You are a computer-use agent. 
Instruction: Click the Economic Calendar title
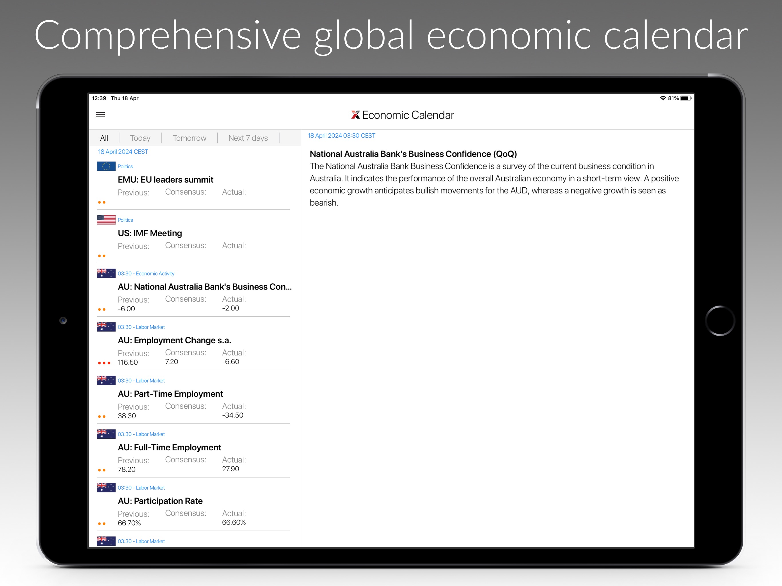(x=408, y=115)
